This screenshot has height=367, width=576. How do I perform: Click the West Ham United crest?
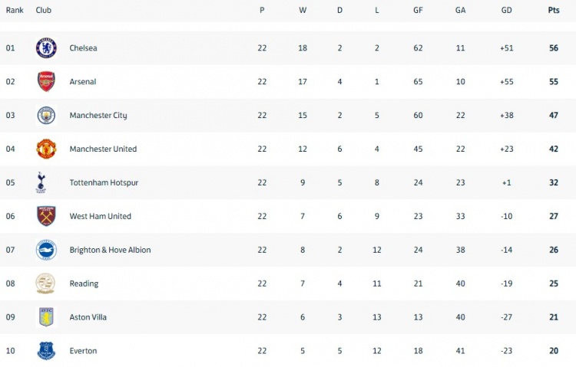click(x=46, y=216)
